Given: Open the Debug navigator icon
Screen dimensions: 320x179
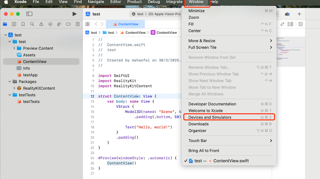Looking at the screenshot, I should [x=59, y=24].
